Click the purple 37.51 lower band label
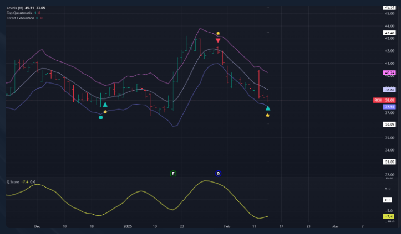This screenshot has width=401, height=234. pyautogui.click(x=389, y=107)
